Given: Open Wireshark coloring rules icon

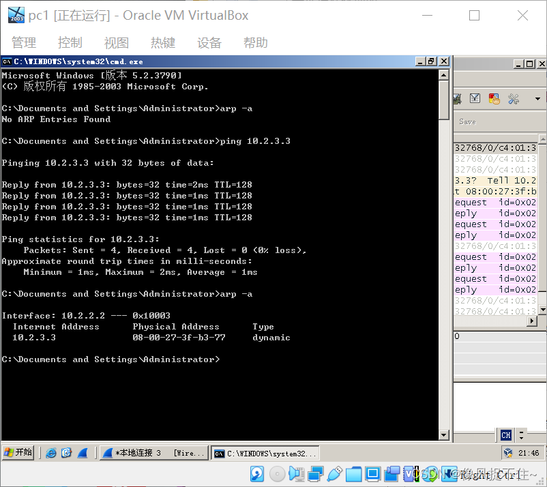Looking at the screenshot, I should click(494, 99).
